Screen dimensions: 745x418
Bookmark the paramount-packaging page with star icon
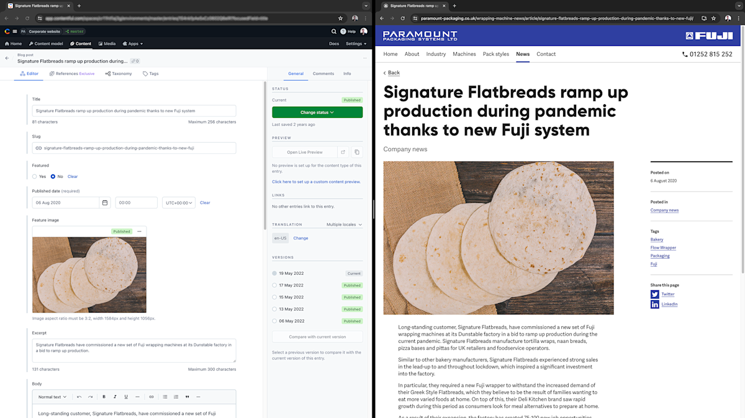click(x=713, y=19)
